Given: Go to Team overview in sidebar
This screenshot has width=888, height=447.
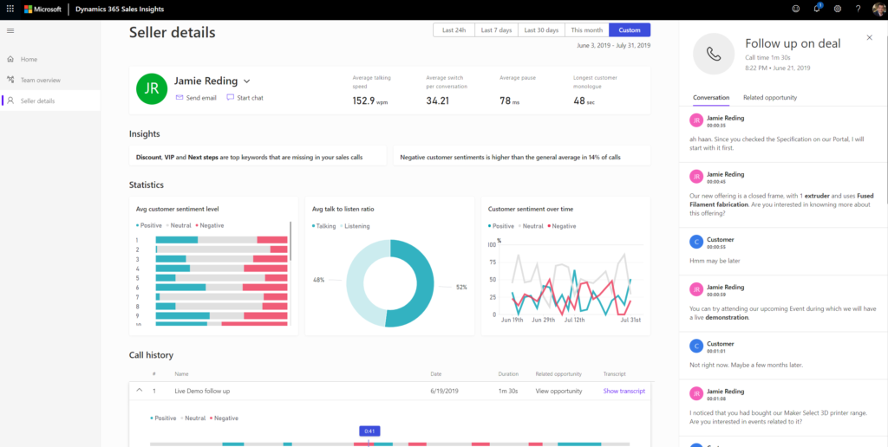Looking at the screenshot, I should (x=41, y=80).
